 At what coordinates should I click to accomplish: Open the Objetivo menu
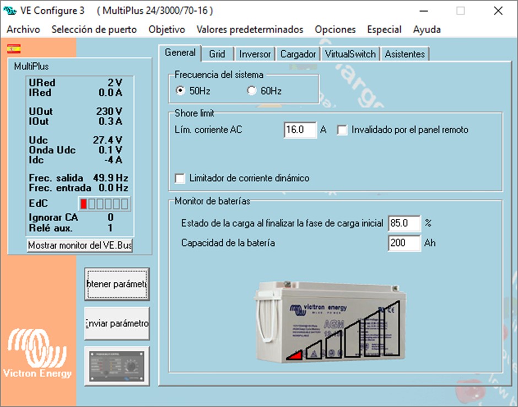coord(167,29)
